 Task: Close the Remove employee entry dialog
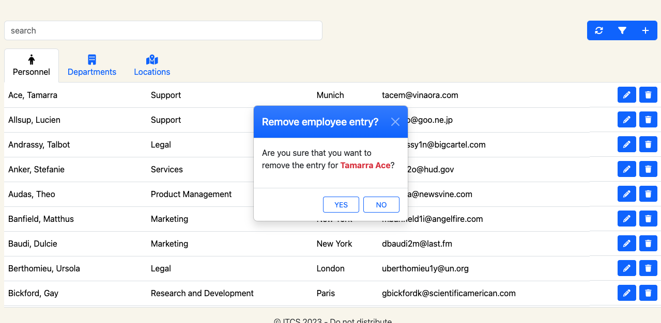pyautogui.click(x=395, y=122)
